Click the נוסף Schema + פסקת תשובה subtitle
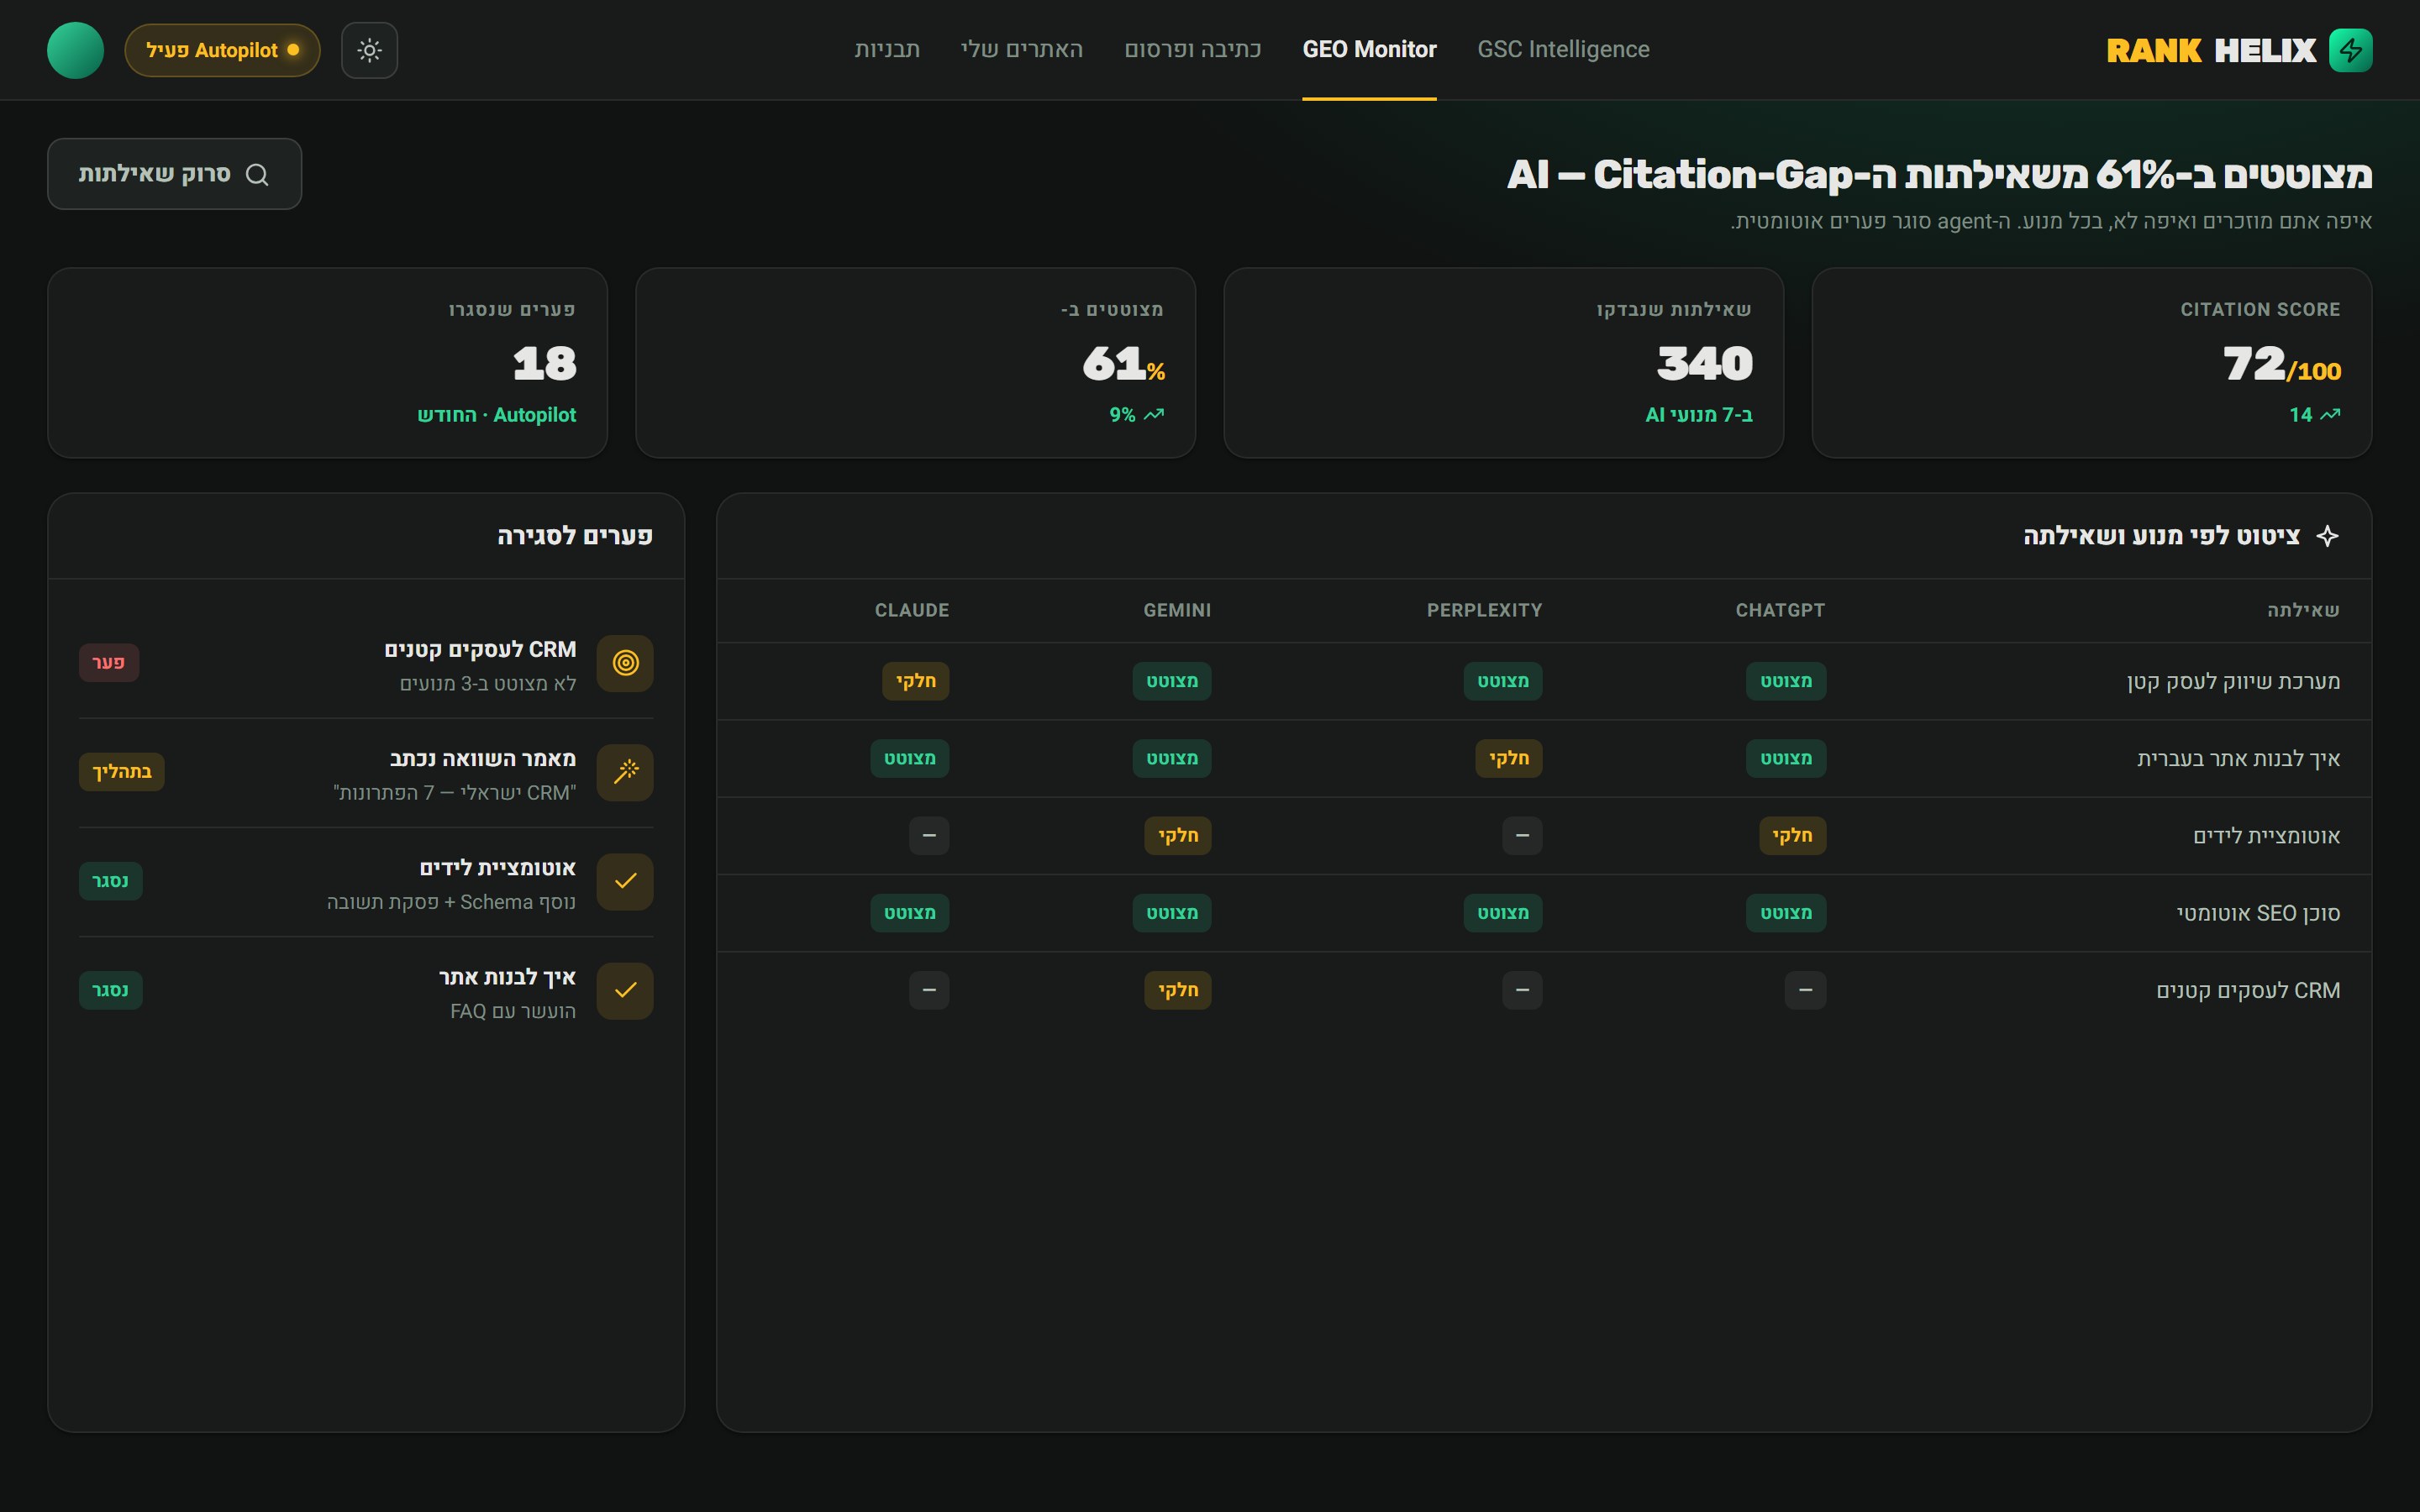This screenshot has width=2420, height=1512. (x=451, y=902)
